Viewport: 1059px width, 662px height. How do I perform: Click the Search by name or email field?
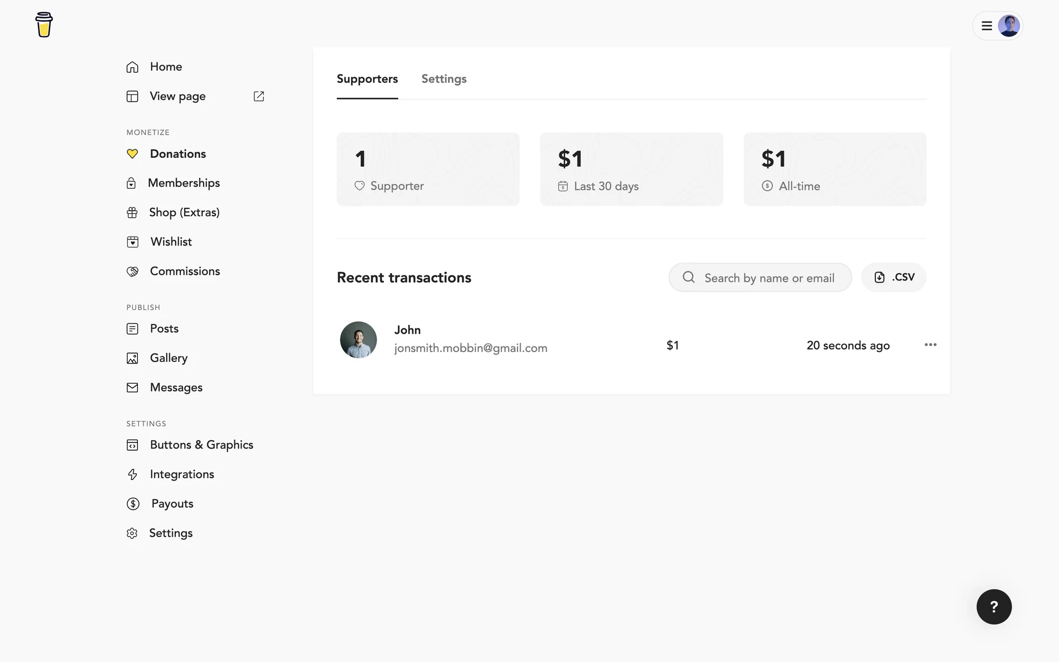point(769,277)
